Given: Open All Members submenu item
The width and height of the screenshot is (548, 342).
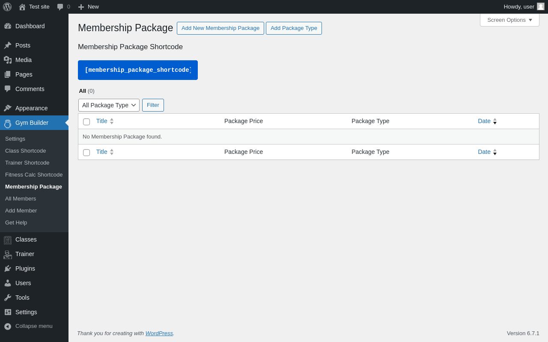Looking at the screenshot, I should point(21,199).
